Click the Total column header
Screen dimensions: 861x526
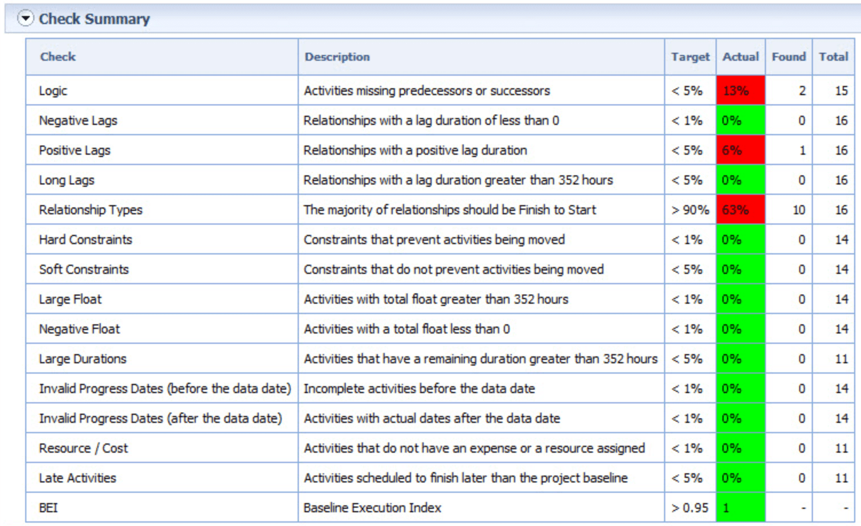pyautogui.click(x=834, y=57)
